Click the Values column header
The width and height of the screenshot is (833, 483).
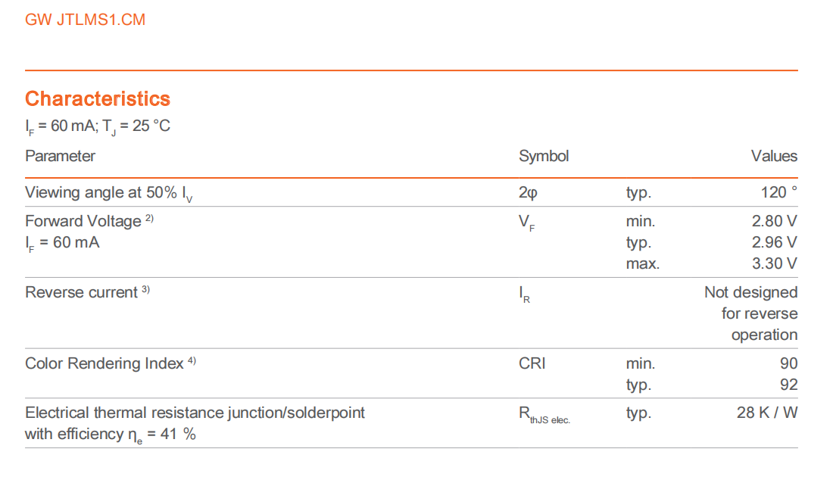[774, 156]
